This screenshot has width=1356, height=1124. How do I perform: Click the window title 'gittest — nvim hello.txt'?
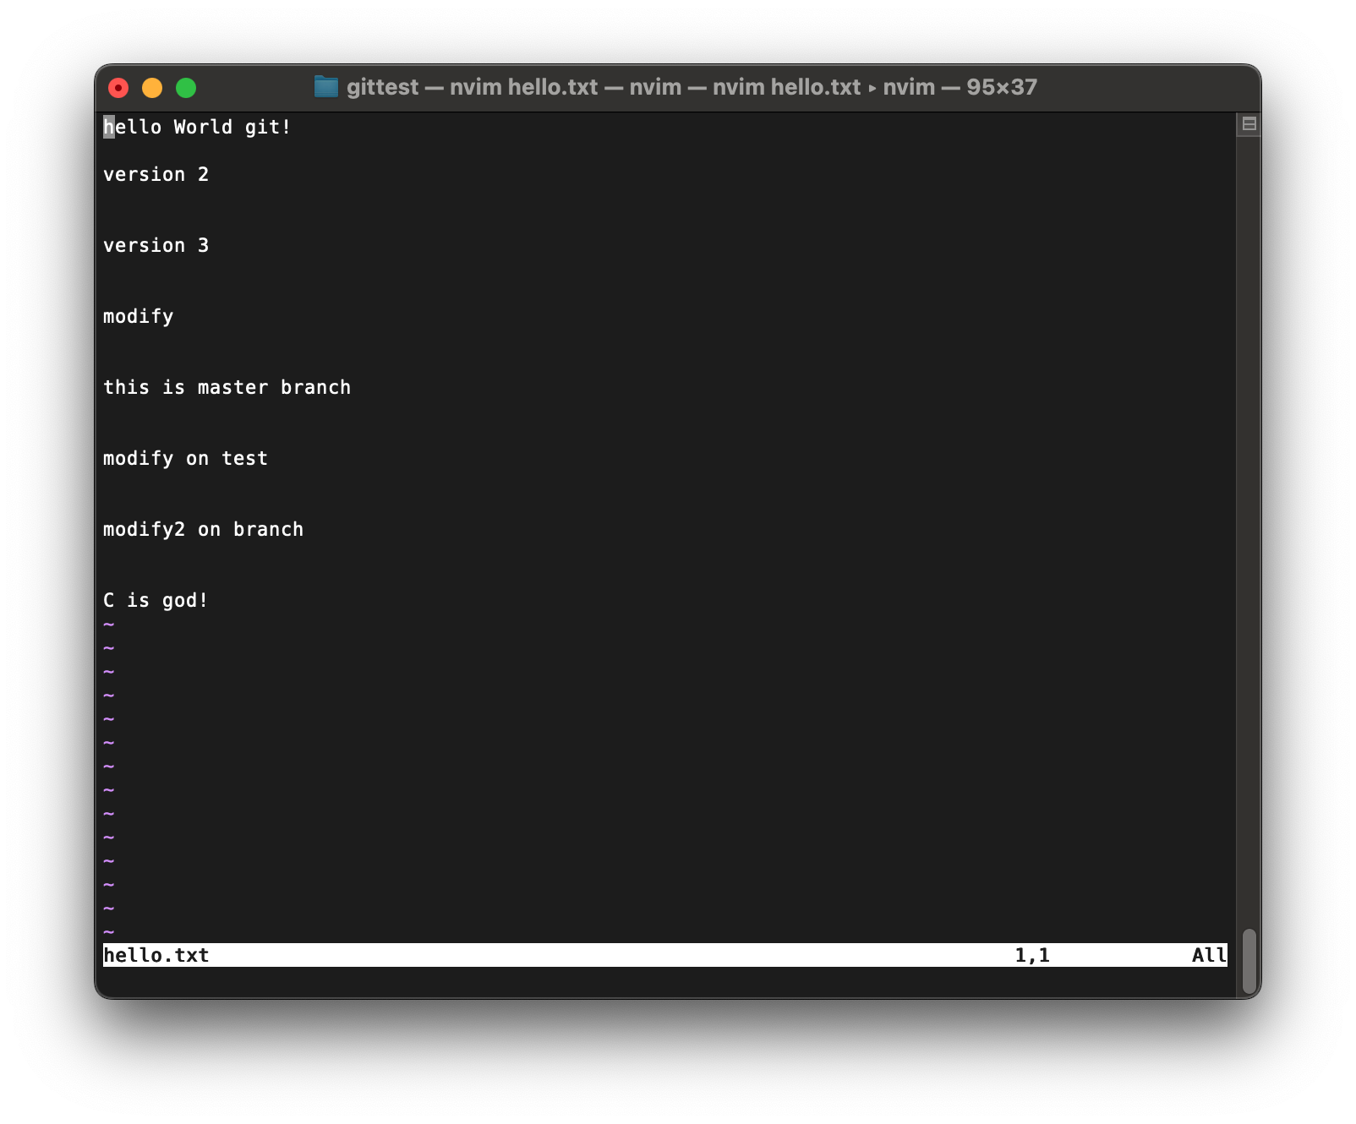472,87
